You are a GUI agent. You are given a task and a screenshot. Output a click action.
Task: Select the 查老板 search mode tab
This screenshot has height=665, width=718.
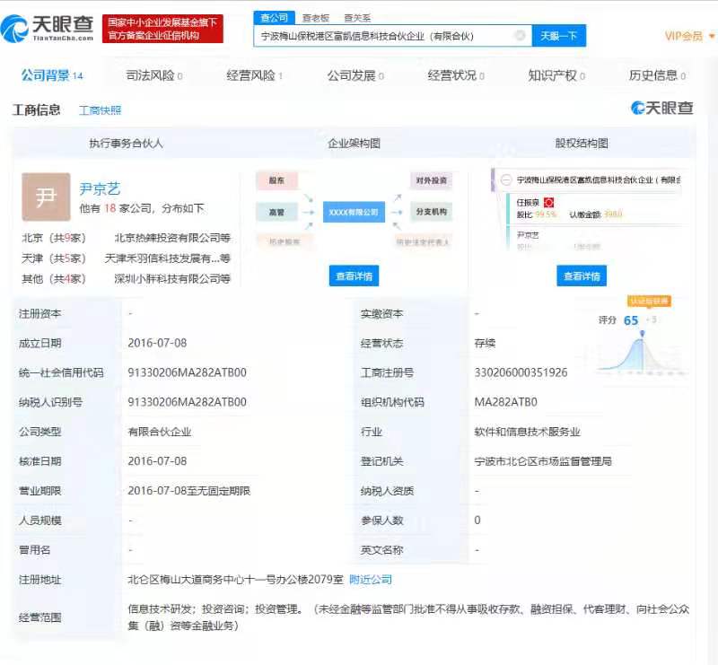click(314, 17)
